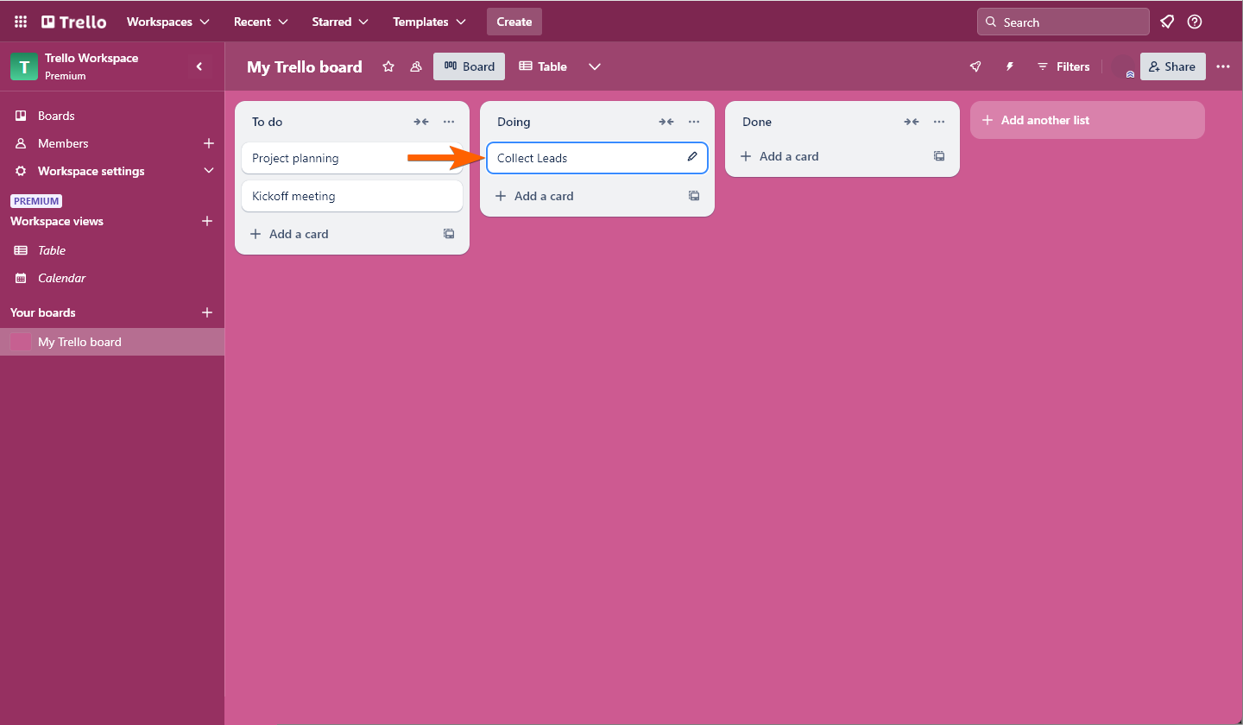Open To do list actions menu
This screenshot has width=1243, height=725.
449,122
